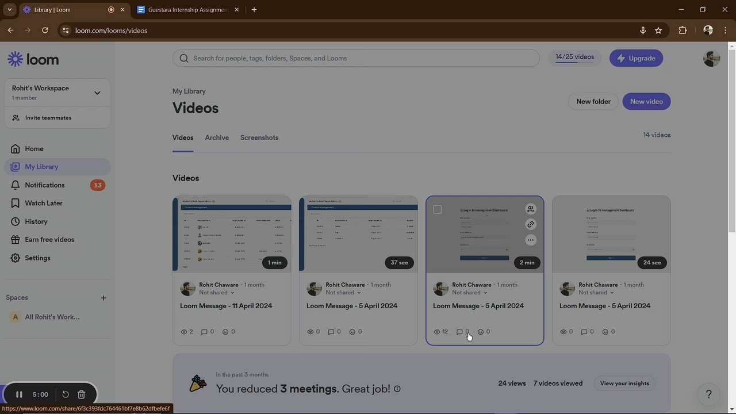Open the Chrome menu three dots

725,30
